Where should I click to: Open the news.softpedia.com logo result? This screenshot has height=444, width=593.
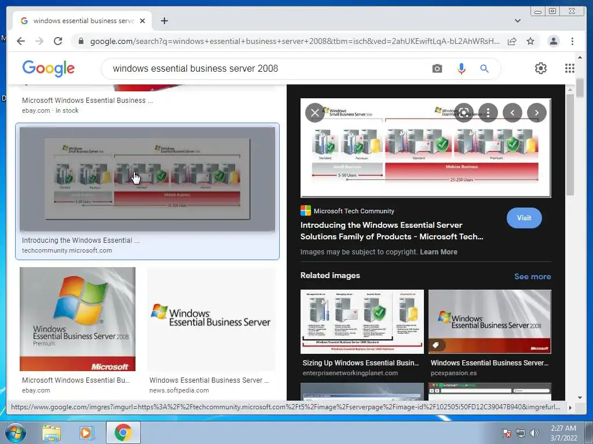[211, 319]
